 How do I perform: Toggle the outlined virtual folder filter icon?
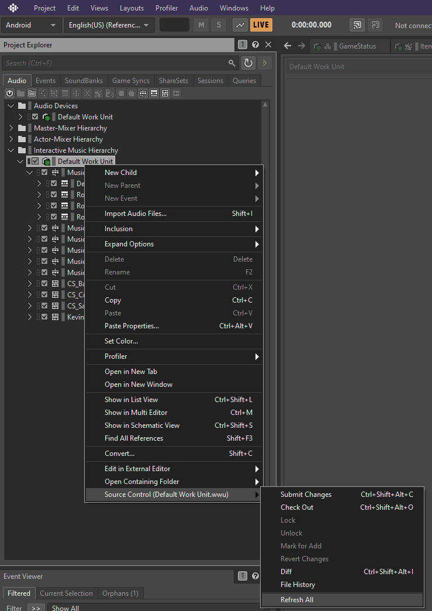(32, 94)
